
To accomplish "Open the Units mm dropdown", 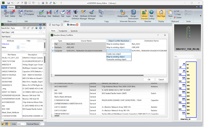I will point(21,124).
